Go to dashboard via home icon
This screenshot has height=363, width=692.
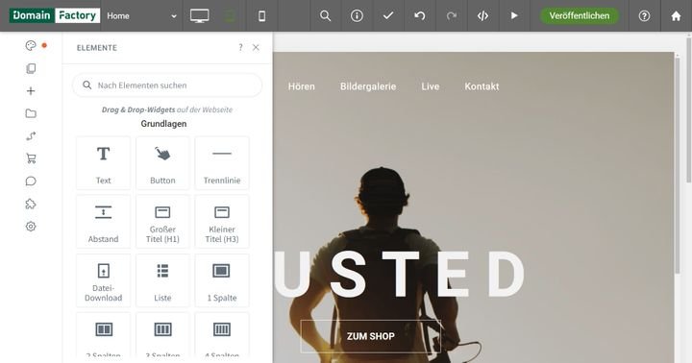[676, 16]
